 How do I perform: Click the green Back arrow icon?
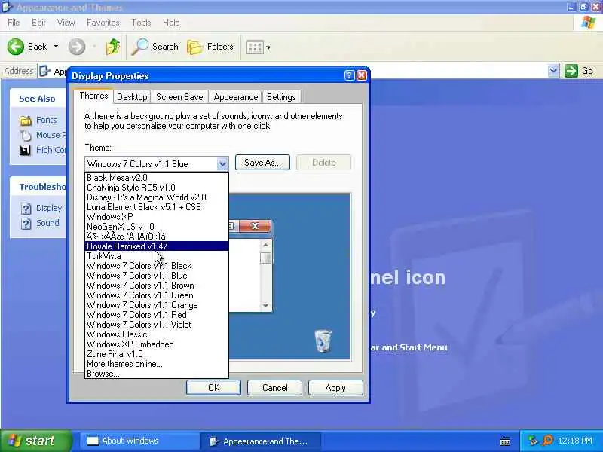15,47
